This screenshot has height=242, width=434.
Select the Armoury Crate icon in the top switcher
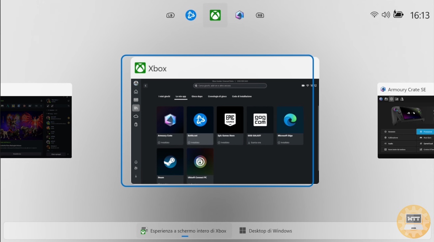pyautogui.click(x=240, y=15)
